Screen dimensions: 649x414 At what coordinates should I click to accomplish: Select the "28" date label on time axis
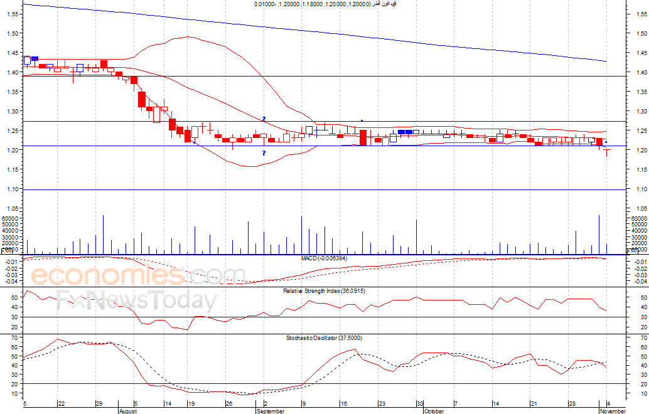[572, 404]
